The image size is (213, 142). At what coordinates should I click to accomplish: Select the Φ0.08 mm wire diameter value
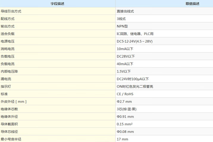click(125, 132)
